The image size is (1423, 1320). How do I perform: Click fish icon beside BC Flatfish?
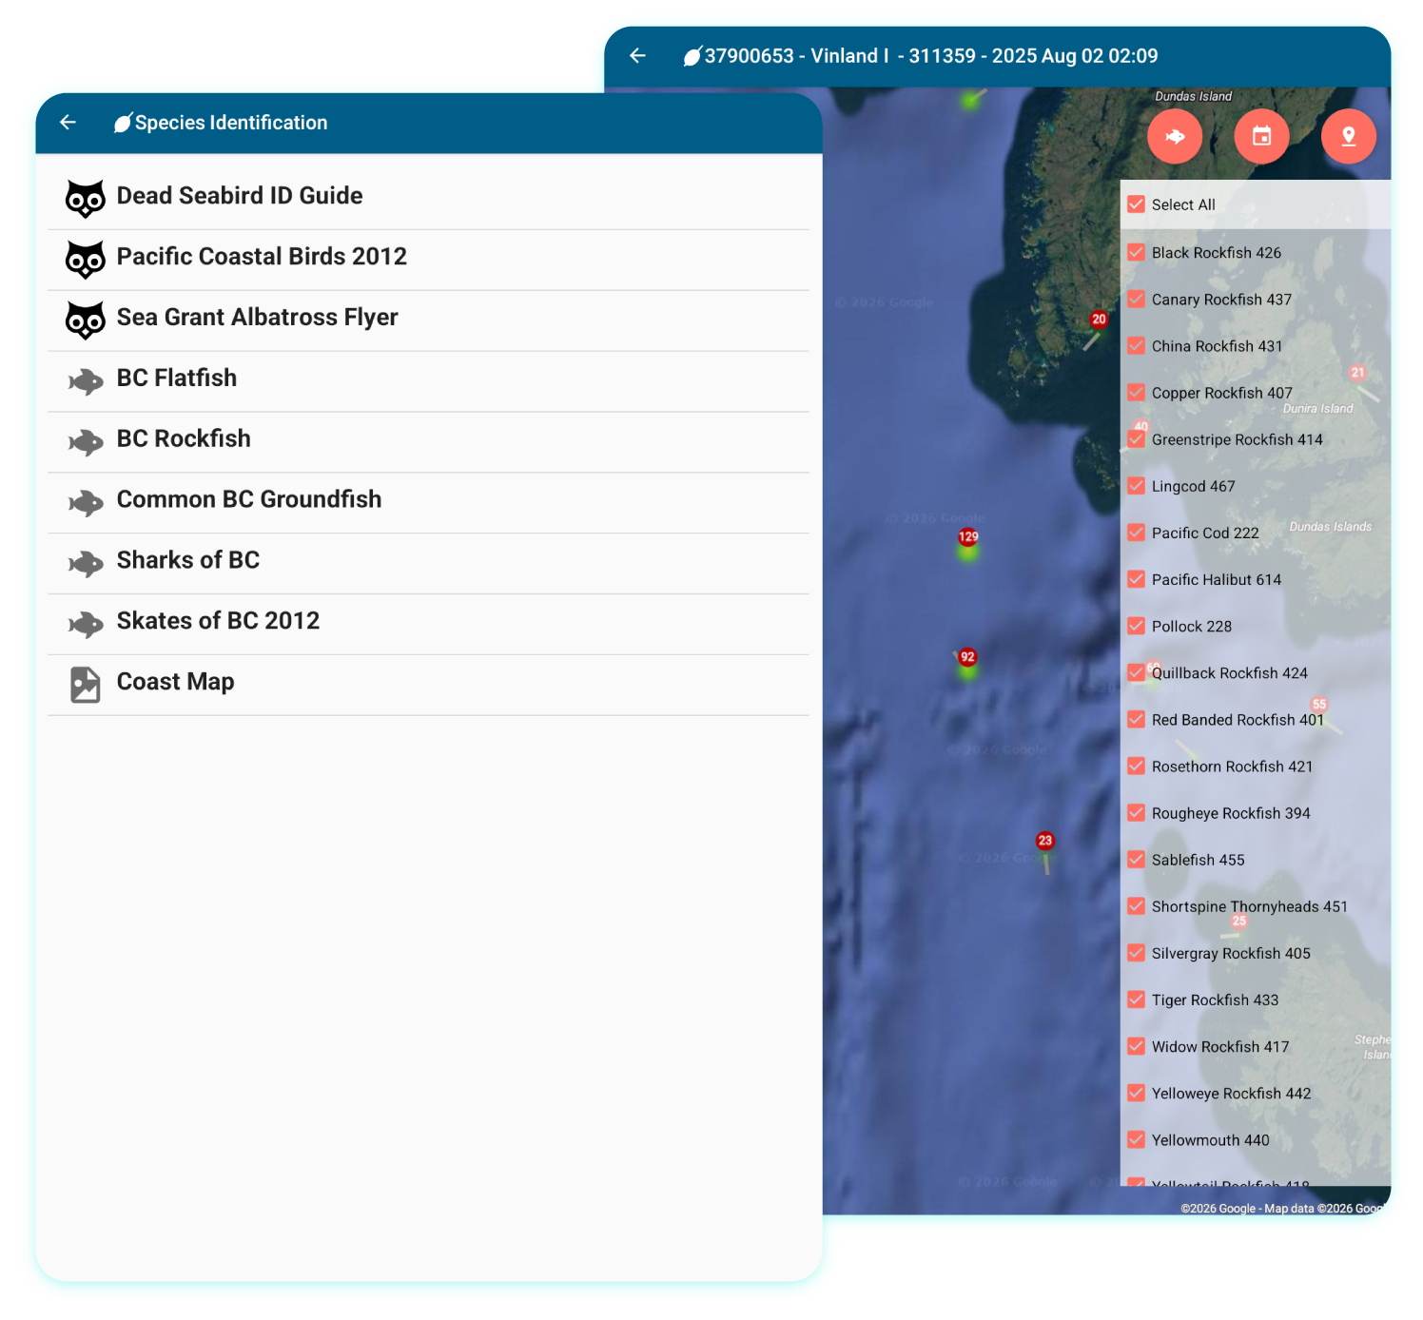coord(86,381)
